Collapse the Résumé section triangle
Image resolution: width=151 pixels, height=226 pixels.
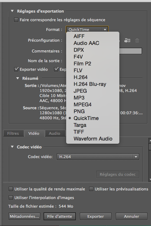click(18, 78)
